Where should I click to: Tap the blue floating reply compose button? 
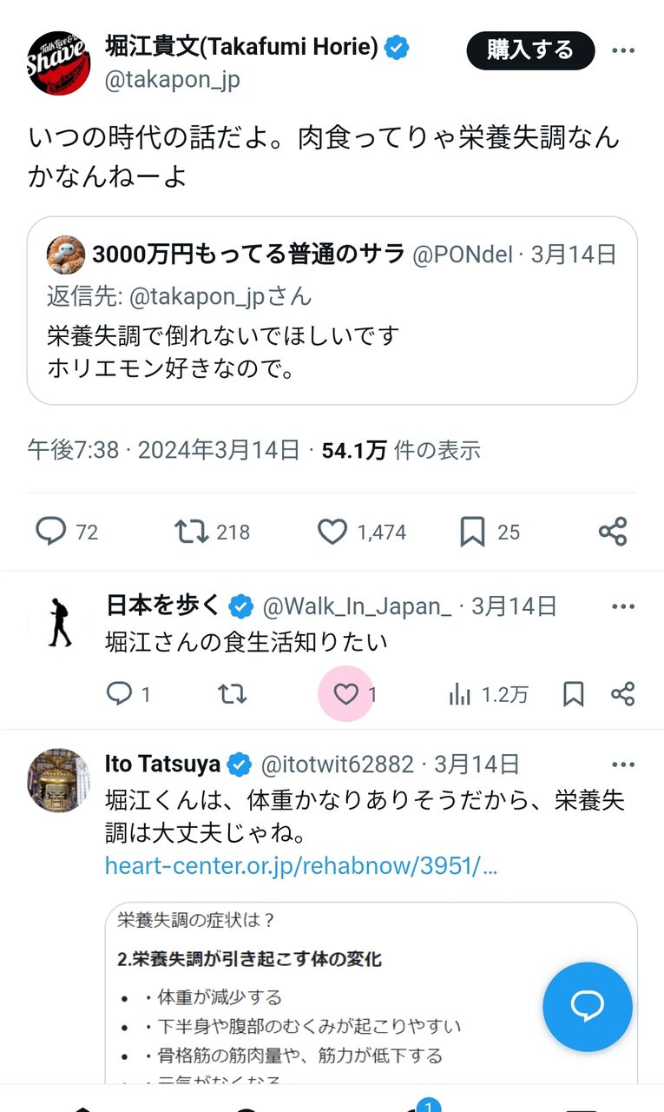587,1006
